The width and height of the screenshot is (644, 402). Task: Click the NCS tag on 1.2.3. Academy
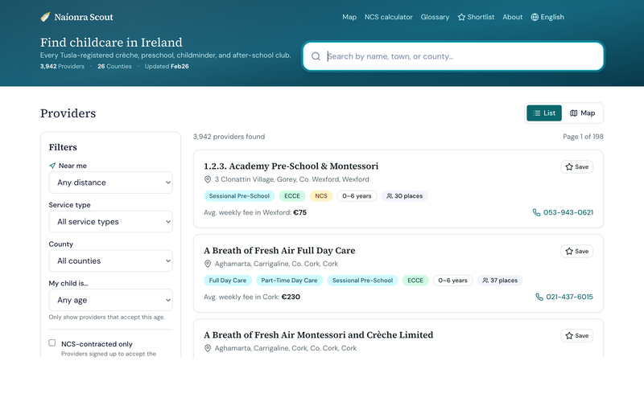(x=321, y=196)
